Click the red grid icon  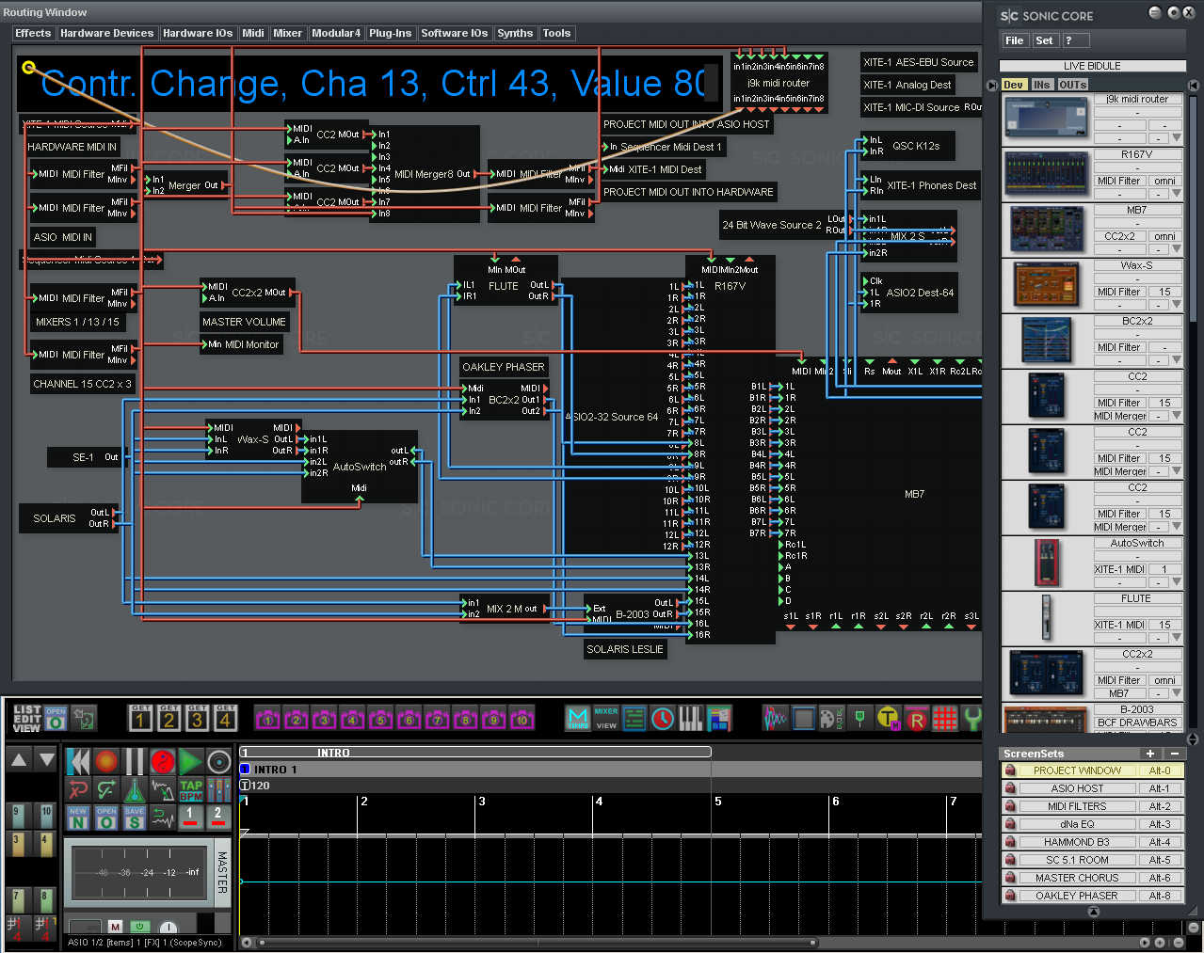pyautogui.click(x=945, y=719)
